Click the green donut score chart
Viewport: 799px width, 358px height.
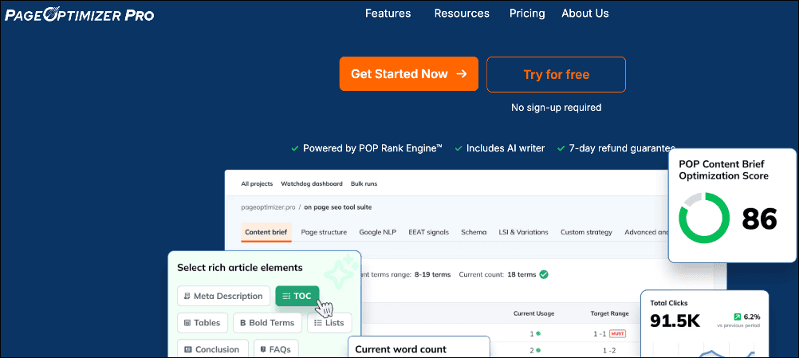coord(704,218)
